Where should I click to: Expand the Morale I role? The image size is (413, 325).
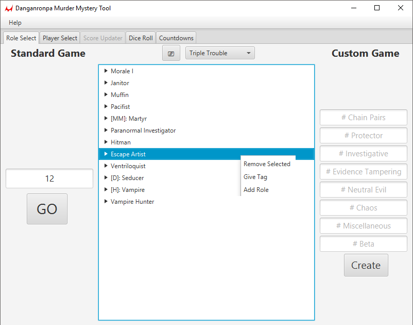coord(106,71)
